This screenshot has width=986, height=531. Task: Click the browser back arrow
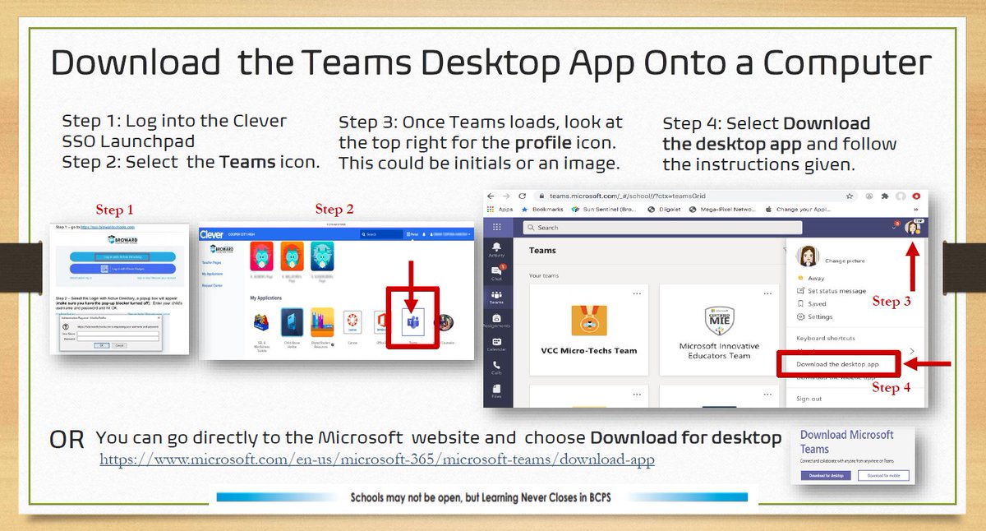(491, 196)
